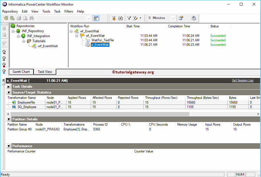Click the Get Session Log link
261x177 pixels.
click(x=243, y=80)
